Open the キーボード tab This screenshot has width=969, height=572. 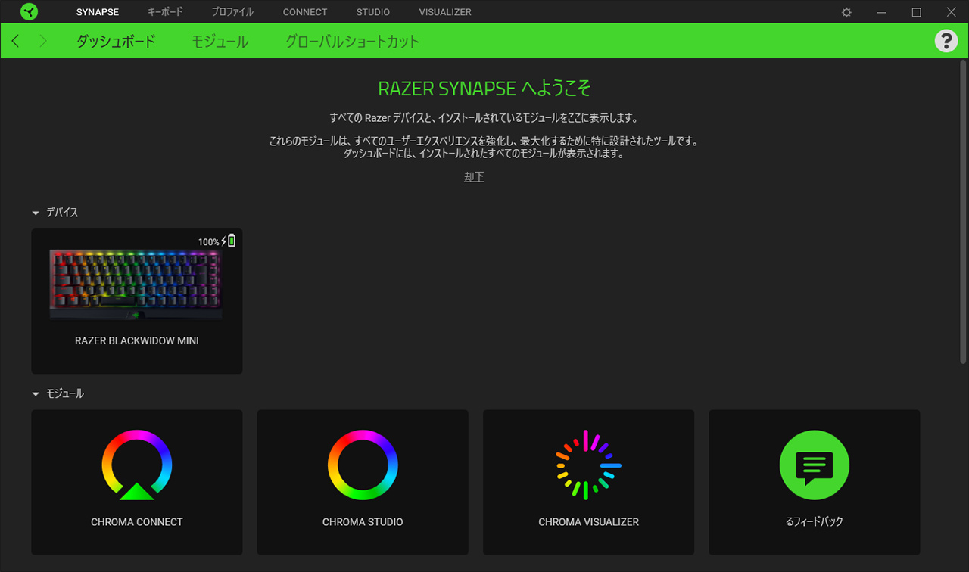(165, 12)
